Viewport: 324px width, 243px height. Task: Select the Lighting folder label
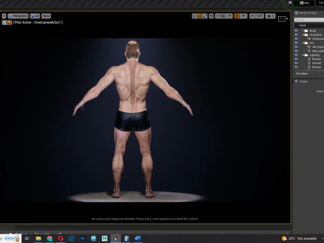click(x=315, y=55)
